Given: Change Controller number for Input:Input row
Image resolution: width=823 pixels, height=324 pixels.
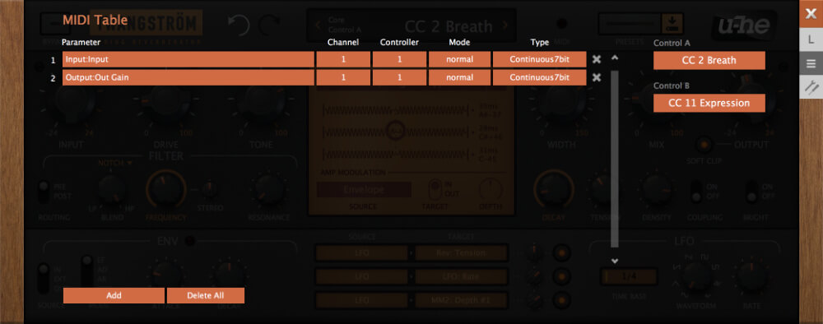Looking at the screenshot, I should (x=399, y=60).
